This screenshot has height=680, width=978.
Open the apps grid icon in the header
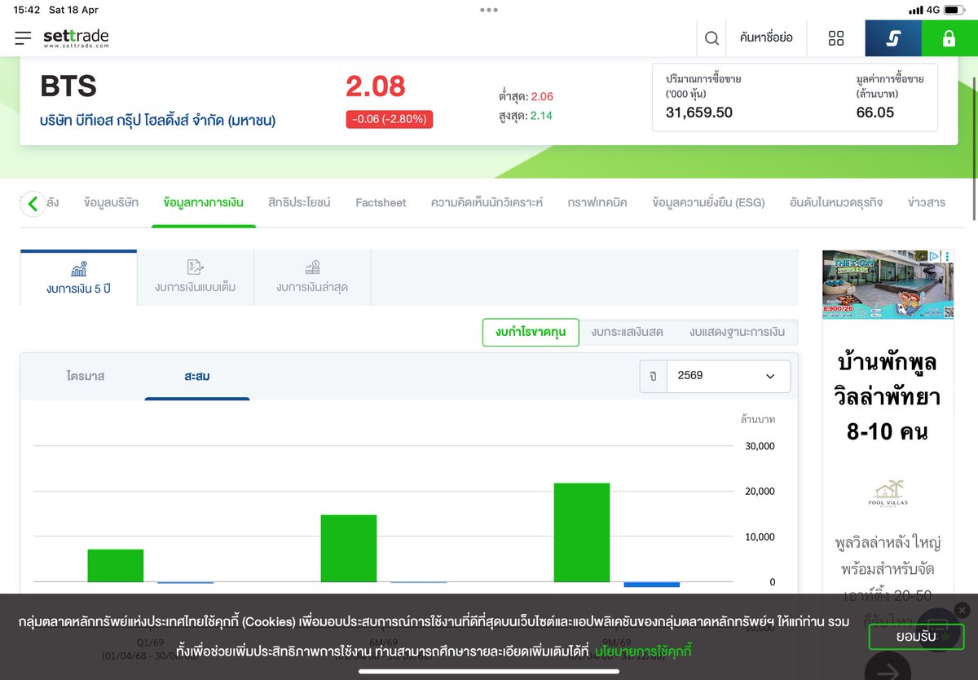coord(835,38)
